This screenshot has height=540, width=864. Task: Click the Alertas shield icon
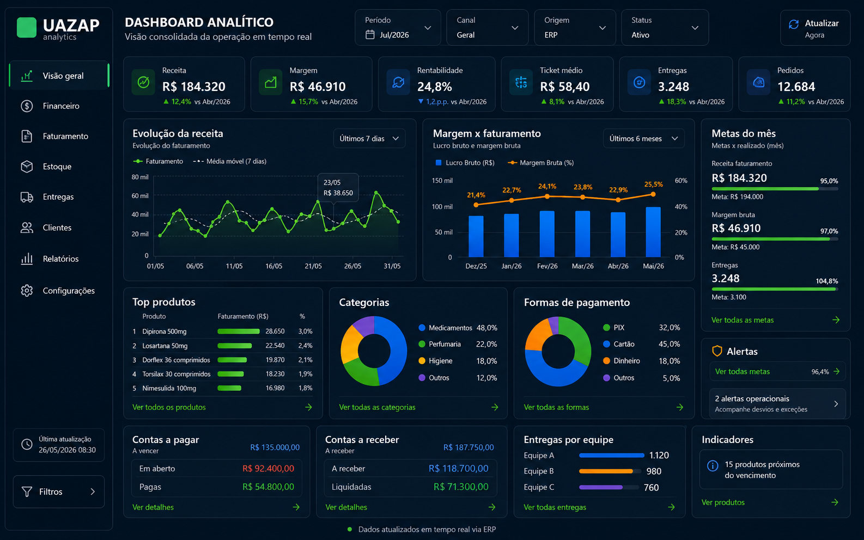tap(717, 351)
